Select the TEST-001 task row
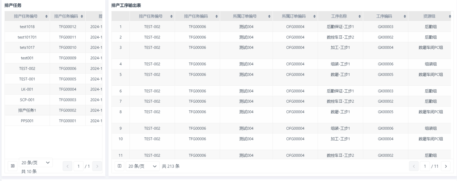The height and width of the screenshot is (181, 457). (x=53, y=79)
